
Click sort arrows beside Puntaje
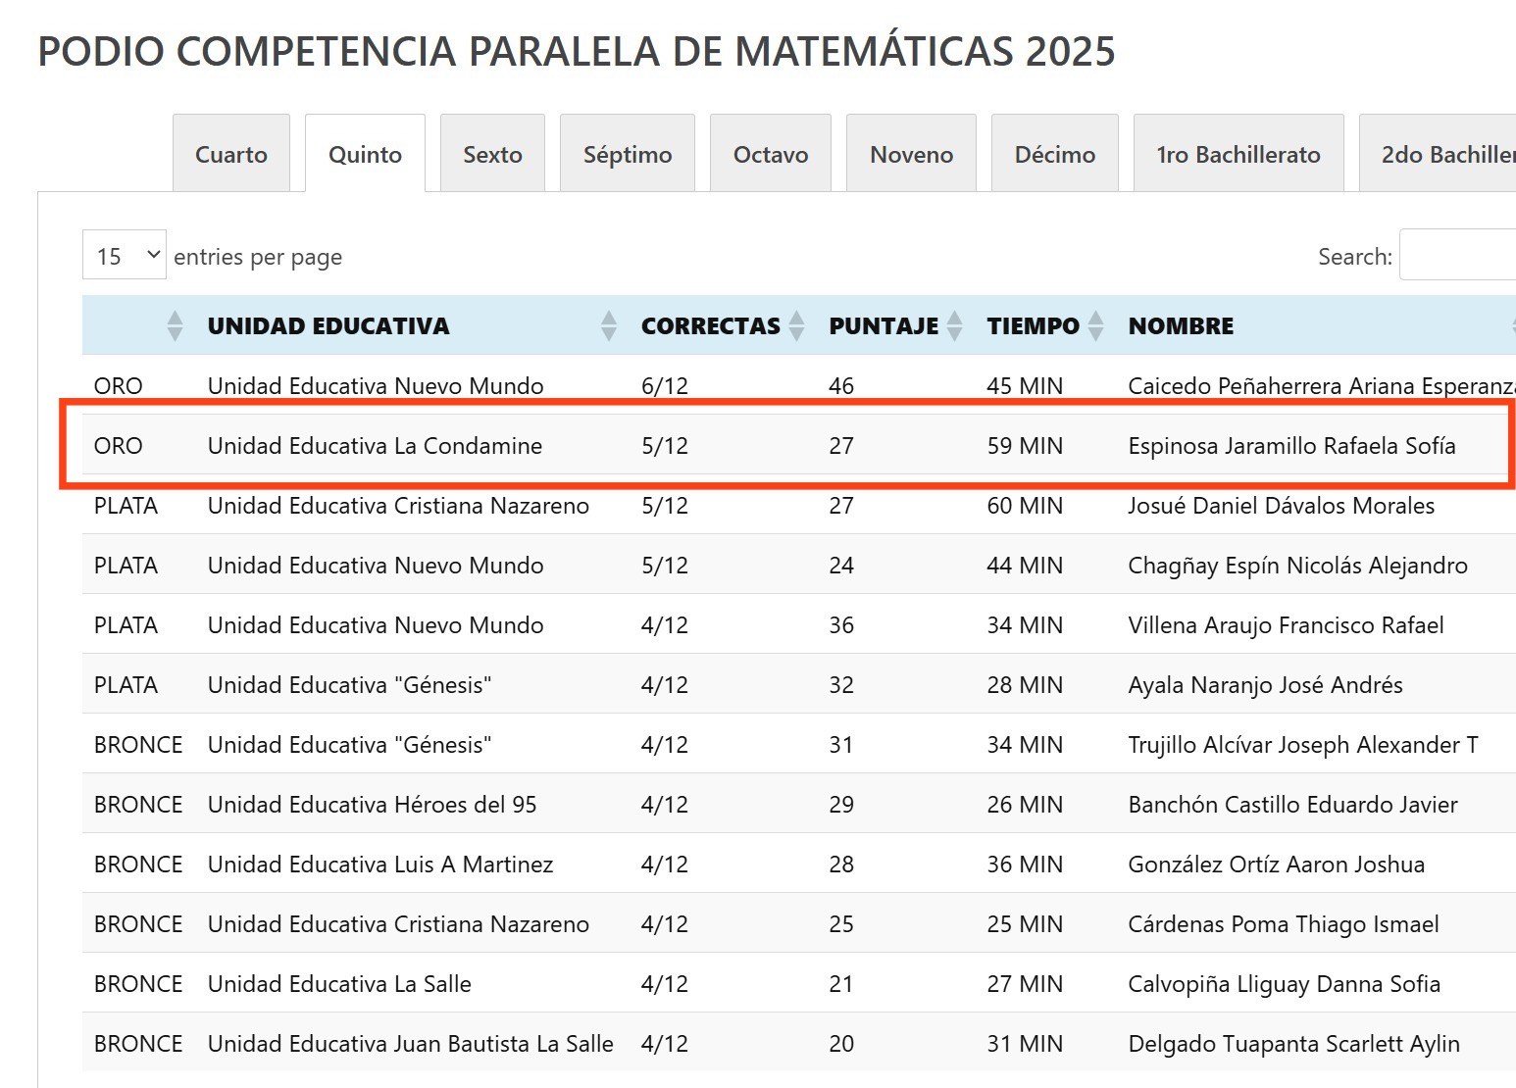tap(954, 325)
